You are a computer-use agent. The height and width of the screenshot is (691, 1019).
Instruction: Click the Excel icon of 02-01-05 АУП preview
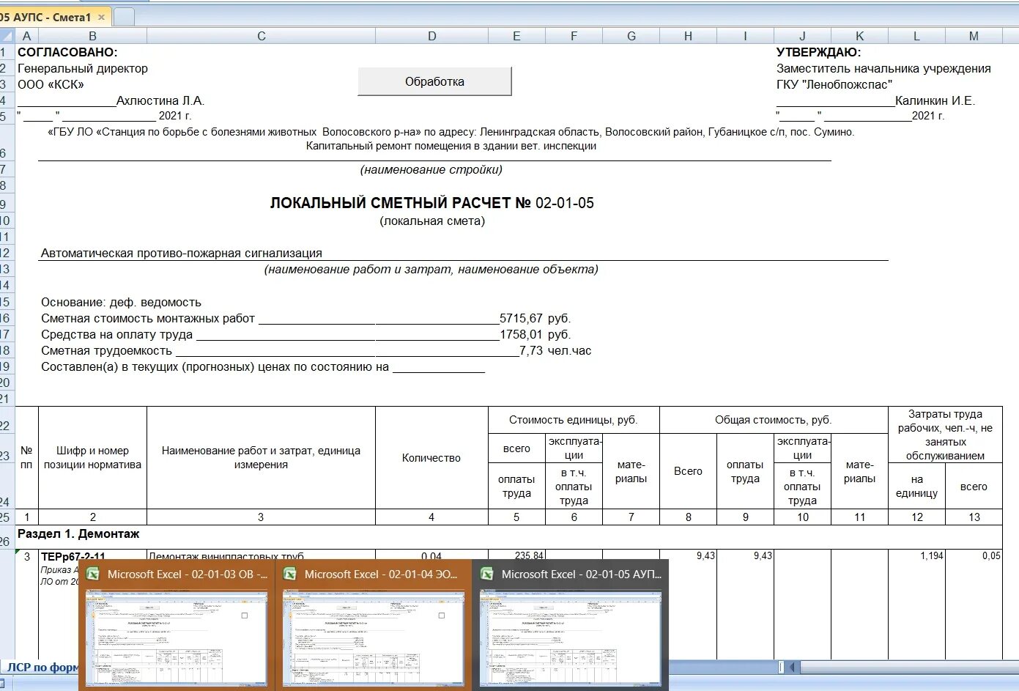[487, 574]
